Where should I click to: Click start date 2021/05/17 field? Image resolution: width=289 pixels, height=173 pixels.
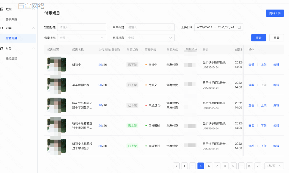pyautogui.click(x=204, y=27)
